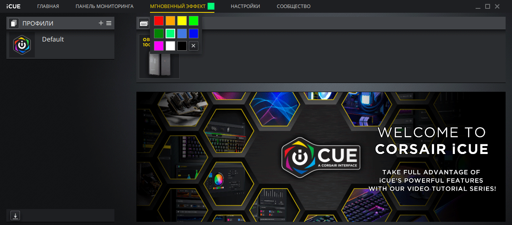
Task: Pick the white color swatch
Action: [x=170, y=46]
